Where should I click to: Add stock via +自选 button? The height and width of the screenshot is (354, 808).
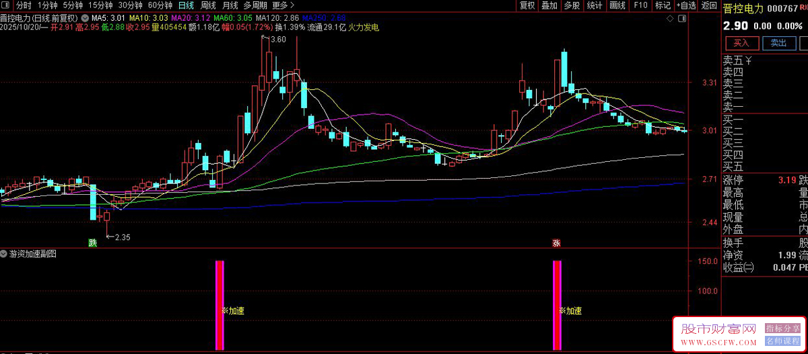[685, 5]
